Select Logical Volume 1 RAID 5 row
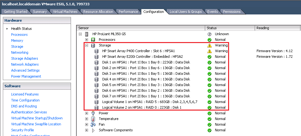Screen dimensions: 301x136 [x=150, y=102]
